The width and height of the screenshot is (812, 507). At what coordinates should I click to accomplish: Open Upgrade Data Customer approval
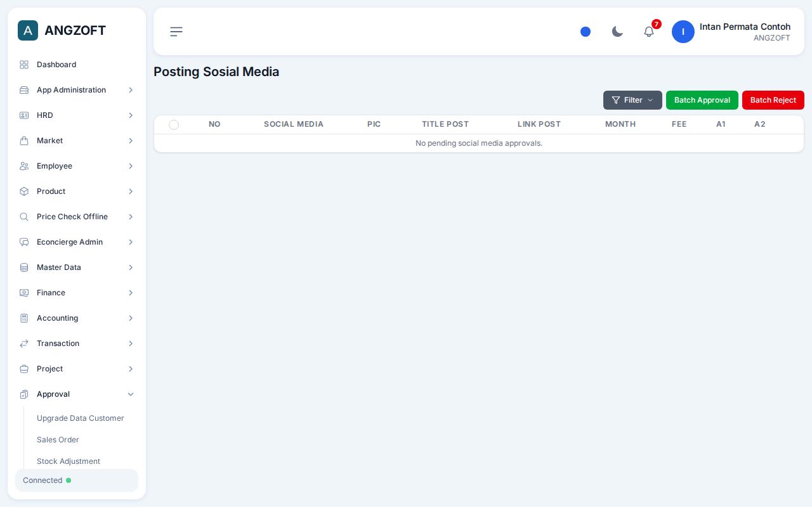[81, 418]
